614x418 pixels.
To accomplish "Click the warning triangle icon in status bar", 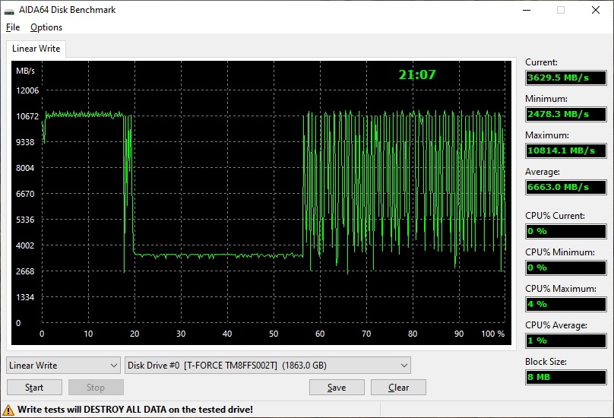I will [8, 410].
